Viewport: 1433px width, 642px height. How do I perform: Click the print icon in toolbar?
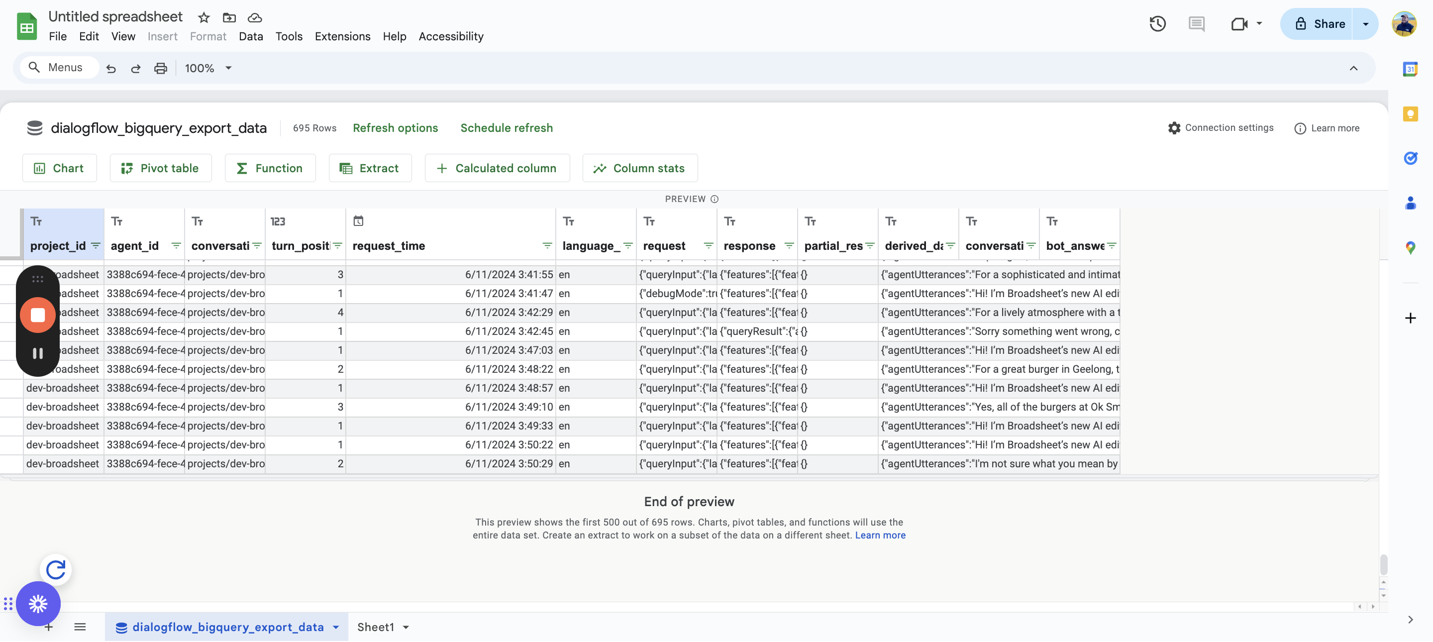160,68
